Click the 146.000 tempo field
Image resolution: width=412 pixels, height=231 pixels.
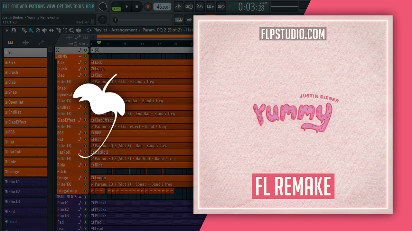(x=163, y=7)
